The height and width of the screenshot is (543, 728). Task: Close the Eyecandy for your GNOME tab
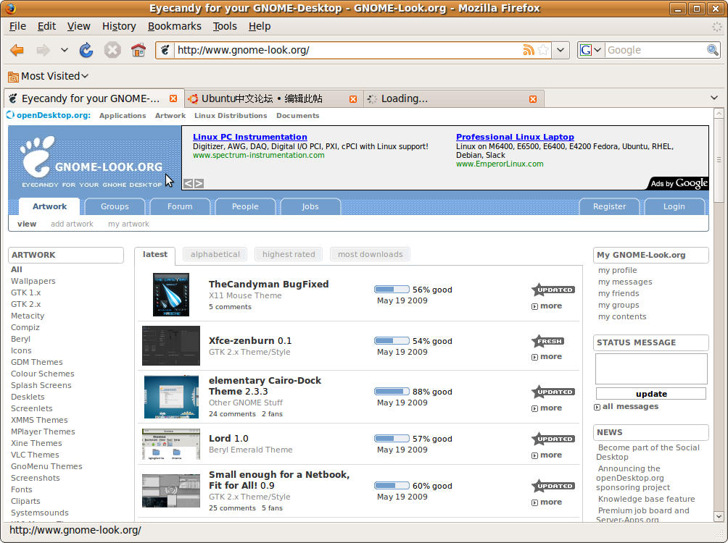click(173, 98)
